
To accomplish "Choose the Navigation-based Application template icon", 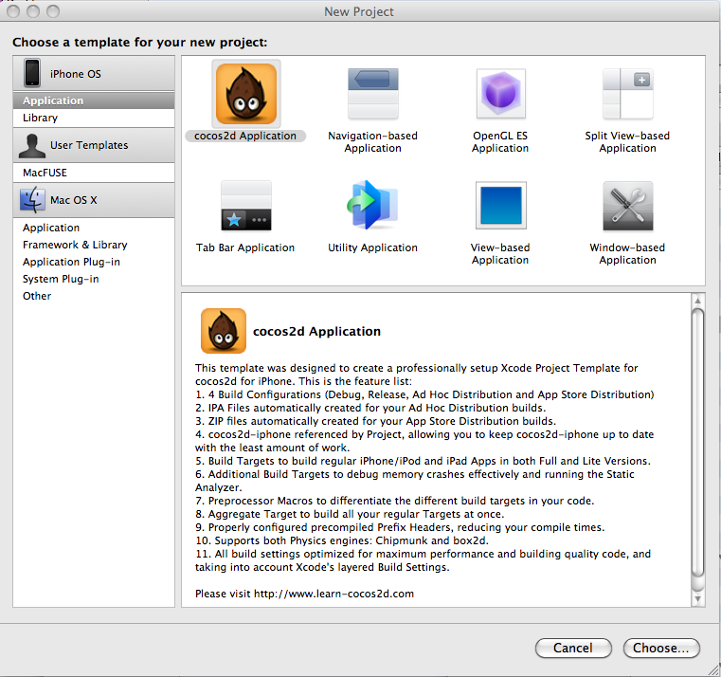I will (x=373, y=94).
